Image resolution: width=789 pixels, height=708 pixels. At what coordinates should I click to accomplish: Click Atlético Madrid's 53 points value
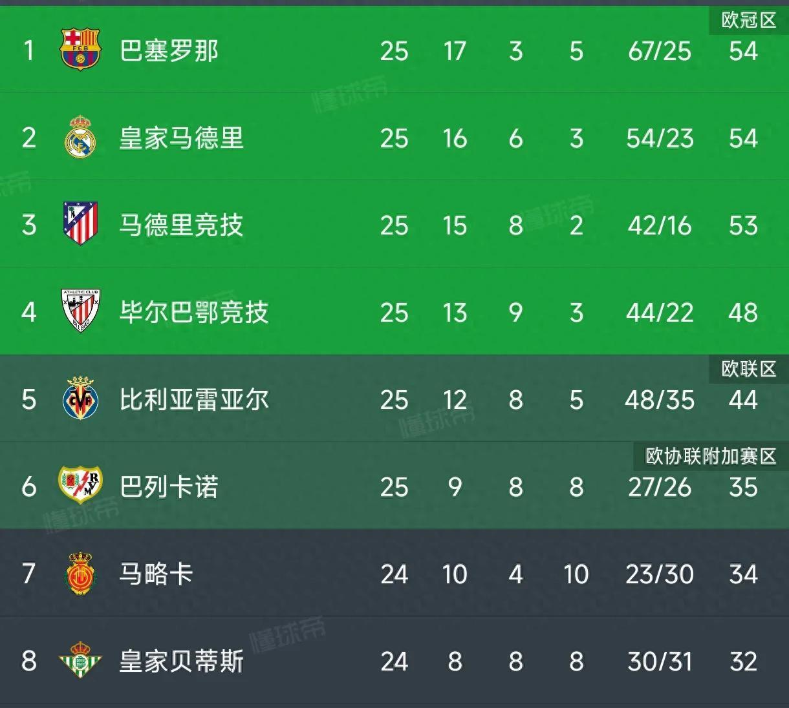click(742, 225)
